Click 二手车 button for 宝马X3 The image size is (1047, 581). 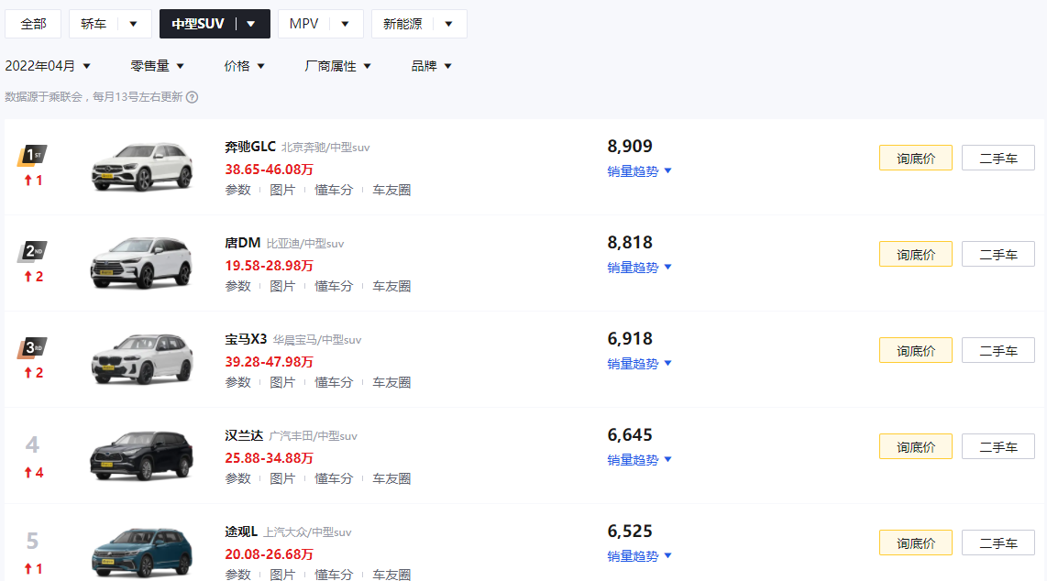click(x=998, y=350)
